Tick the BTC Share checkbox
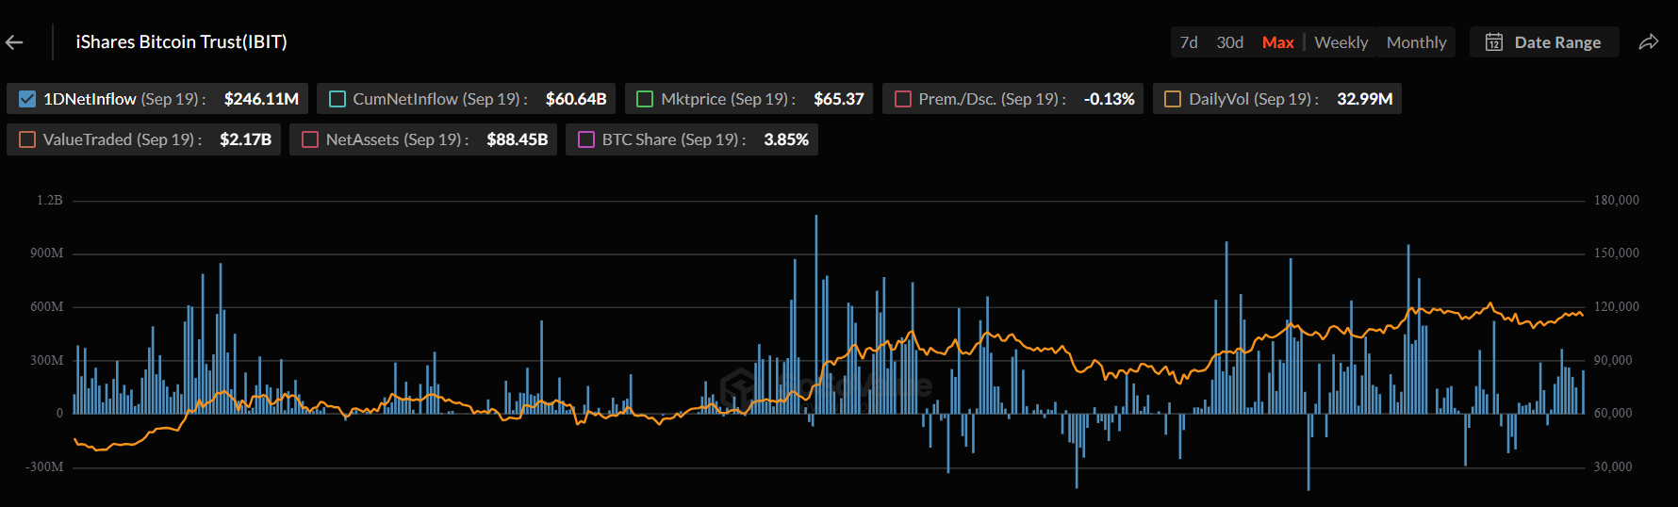This screenshot has height=507, width=1678. 586,139
